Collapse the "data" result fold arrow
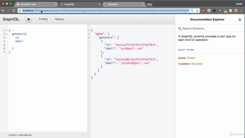The width and height of the screenshot is (245, 138). tap(89, 34)
